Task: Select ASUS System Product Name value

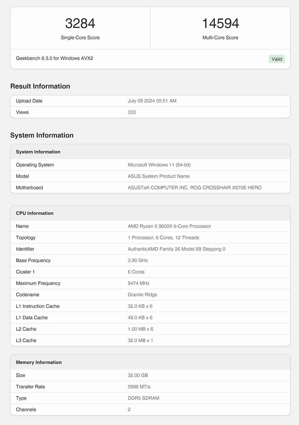Action: 159,176
